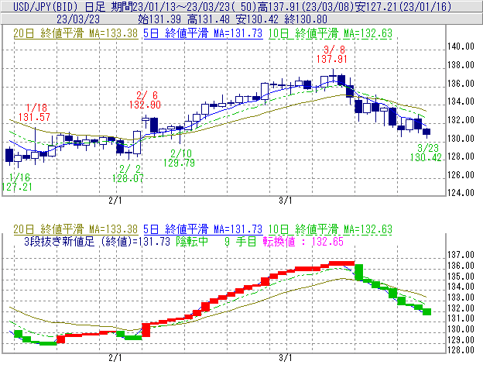The width and height of the screenshot is (483, 368).
Task: Click the 3段抜き新値足 (終値)=131.73 label
Action: coord(98,242)
